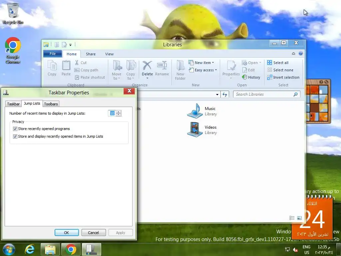Click the Show desktop strip beside the clock
The image size is (341, 256).
point(339,250)
